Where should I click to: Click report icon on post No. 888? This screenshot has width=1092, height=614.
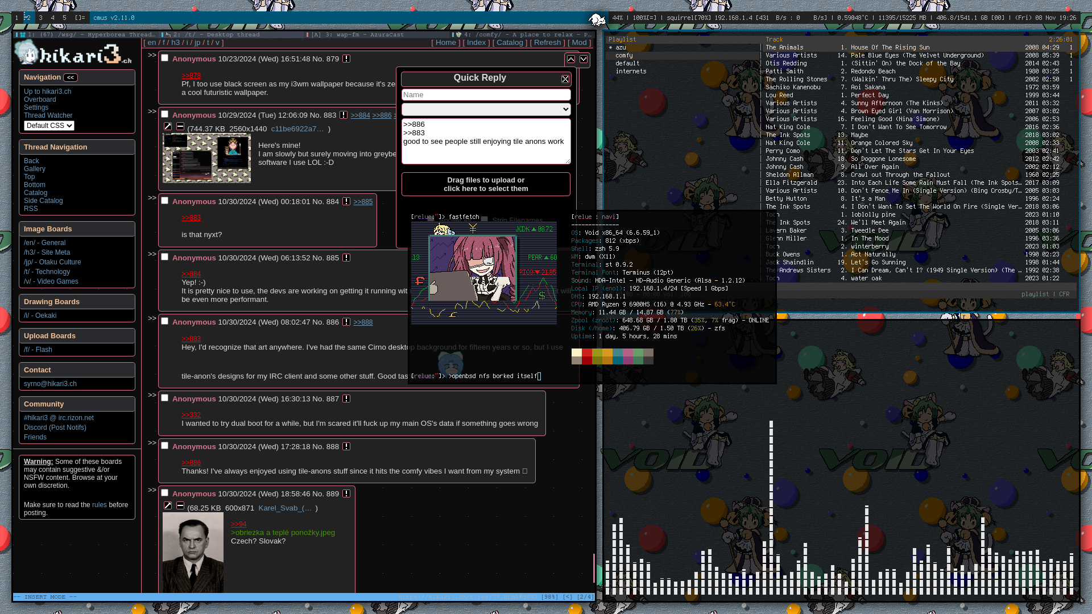(346, 447)
